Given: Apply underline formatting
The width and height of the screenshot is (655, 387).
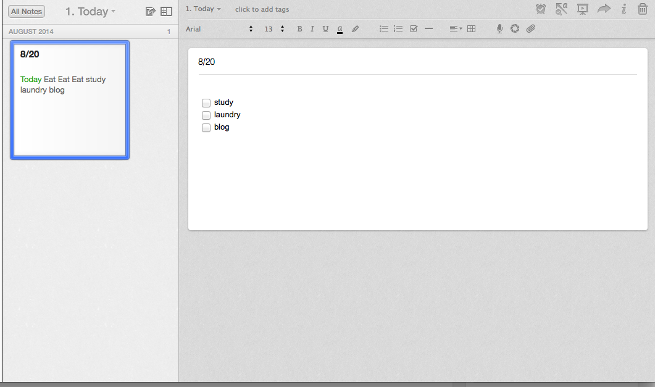Looking at the screenshot, I should tap(325, 29).
